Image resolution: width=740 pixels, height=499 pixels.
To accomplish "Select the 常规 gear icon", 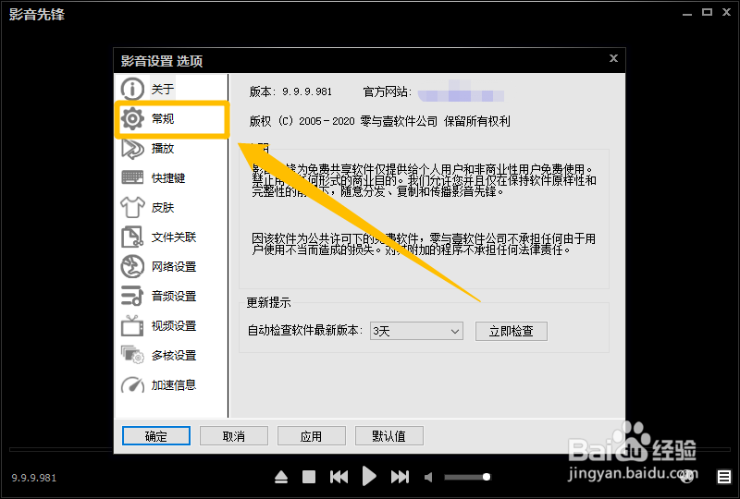I will [x=132, y=118].
